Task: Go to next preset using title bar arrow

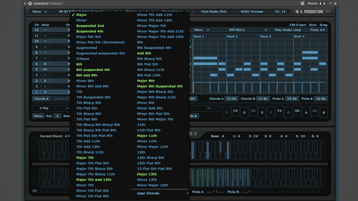Action: pos(324,3)
